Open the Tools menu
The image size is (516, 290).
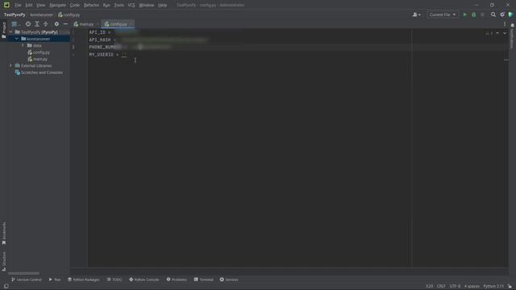pos(119,6)
